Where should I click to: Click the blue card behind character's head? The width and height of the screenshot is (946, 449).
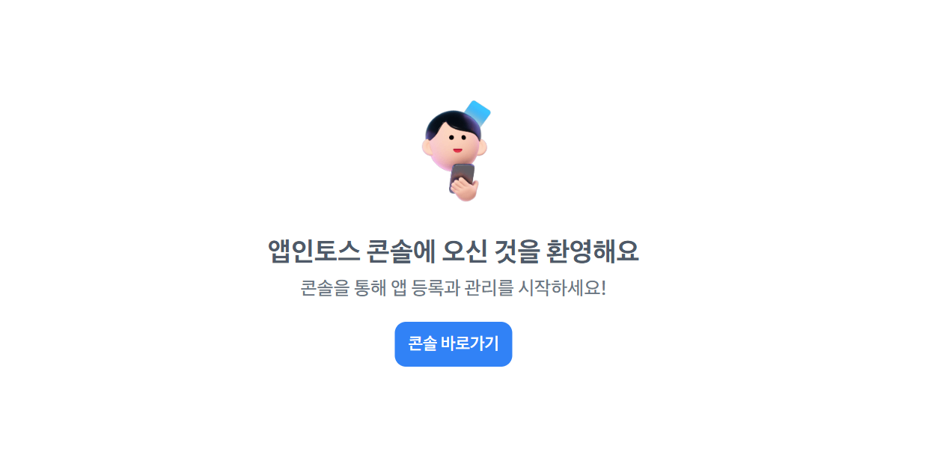click(477, 112)
